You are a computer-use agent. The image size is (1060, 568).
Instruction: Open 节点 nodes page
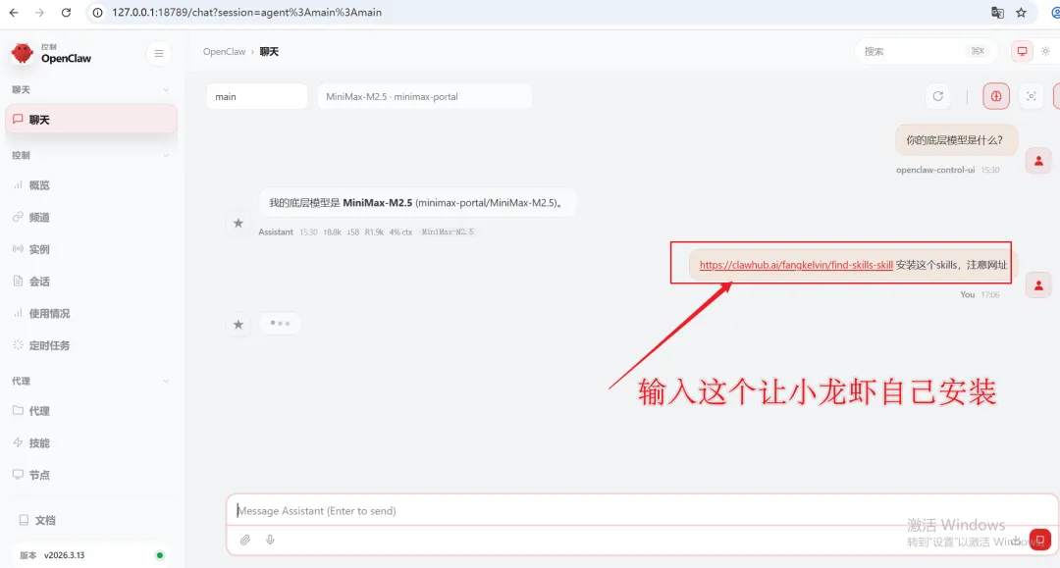click(x=91, y=475)
